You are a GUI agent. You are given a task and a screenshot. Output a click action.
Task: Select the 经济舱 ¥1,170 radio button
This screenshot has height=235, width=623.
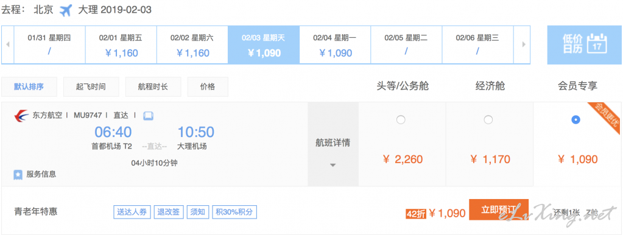(x=488, y=119)
